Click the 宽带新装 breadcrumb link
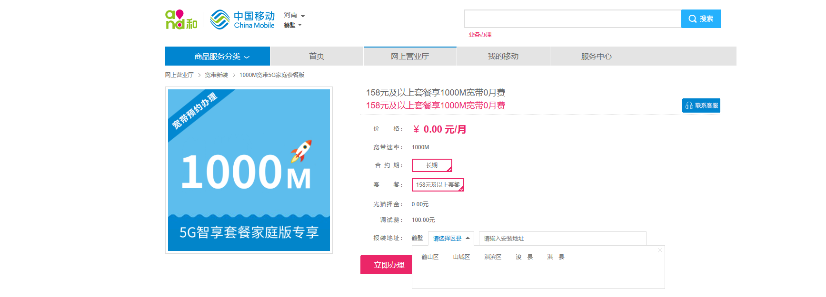826x297 pixels. [216, 75]
